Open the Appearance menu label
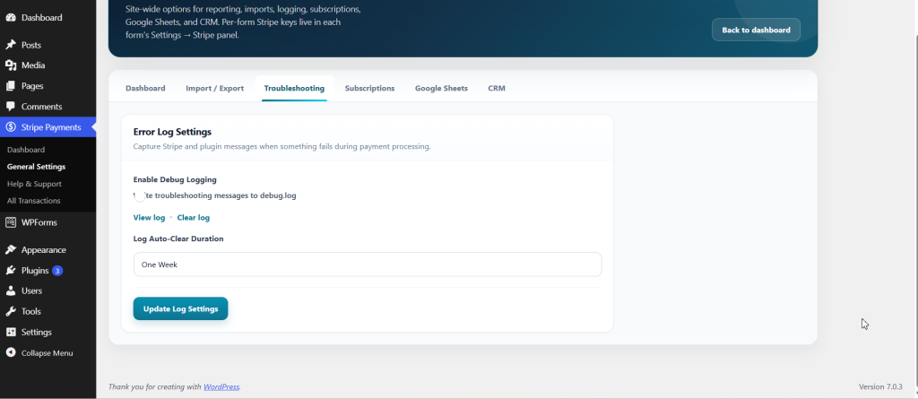This screenshot has height=399, width=918. click(44, 250)
